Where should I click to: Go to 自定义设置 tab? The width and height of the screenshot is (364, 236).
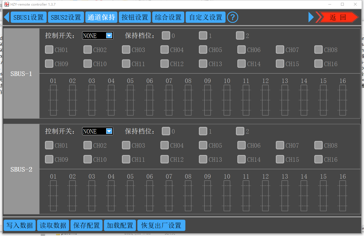coord(206,17)
